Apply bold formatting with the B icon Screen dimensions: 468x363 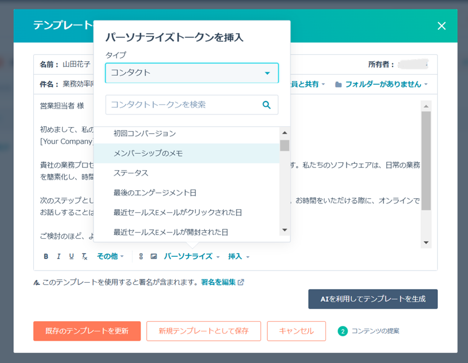(x=45, y=256)
